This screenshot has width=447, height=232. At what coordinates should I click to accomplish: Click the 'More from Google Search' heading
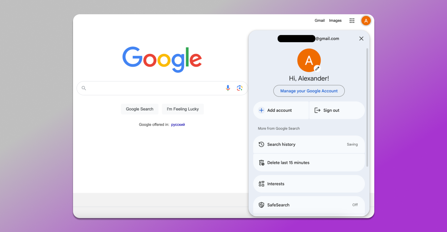click(x=279, y=128)
